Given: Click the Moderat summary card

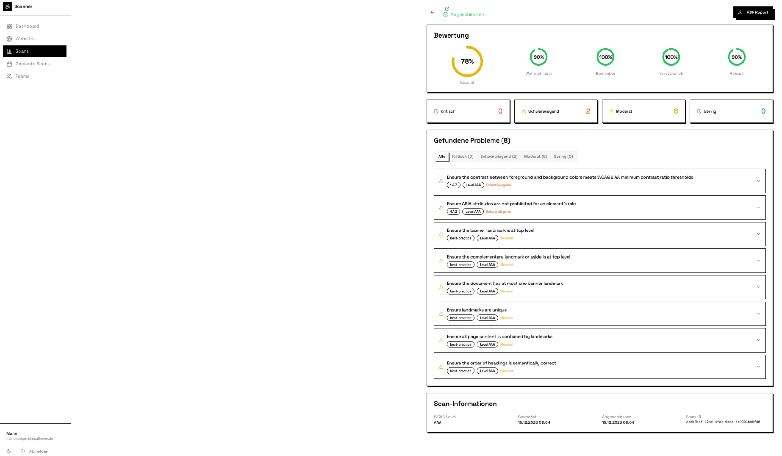Looking at the screenshot, I should pos(643,111).
